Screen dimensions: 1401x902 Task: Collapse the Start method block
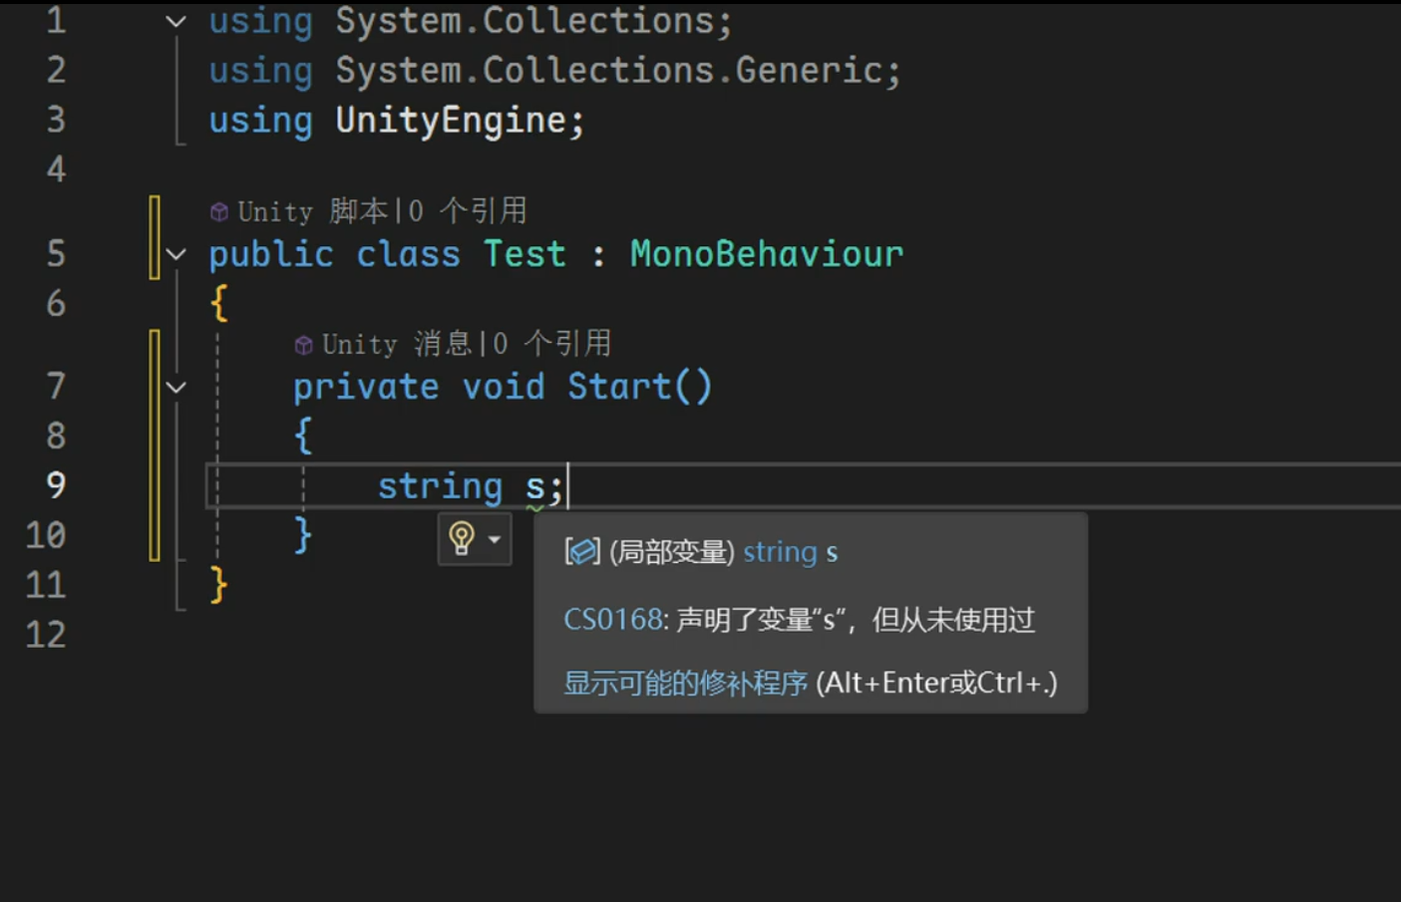[x=175, y=387]
